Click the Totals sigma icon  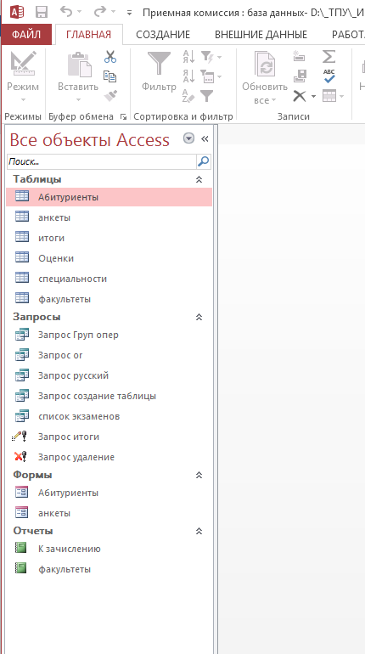[x=328, y=56]
